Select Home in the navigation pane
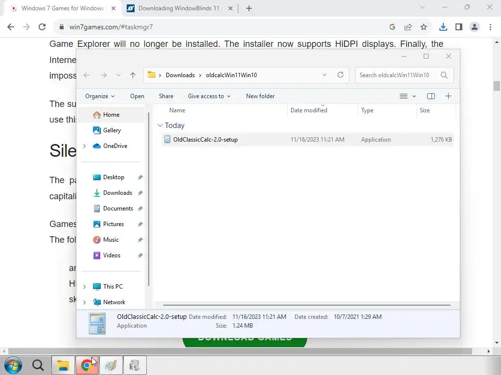Viewport: 501px width, 375px height. [x=111, y=115]
